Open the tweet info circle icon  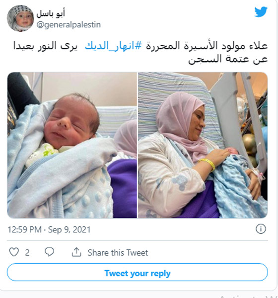pos(261,229)
